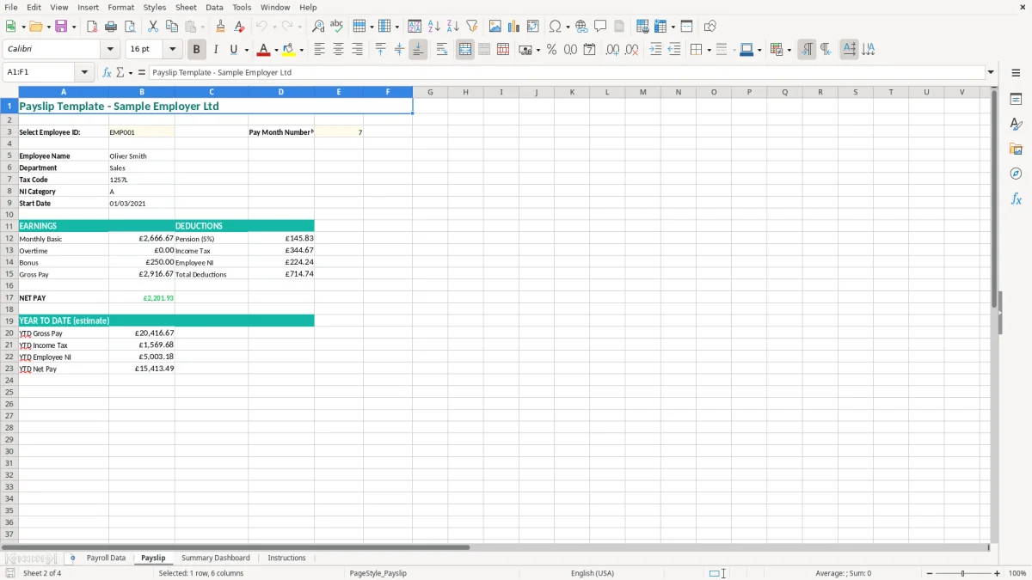
Task: Cut selection with scissors icon
Action: 153,27
